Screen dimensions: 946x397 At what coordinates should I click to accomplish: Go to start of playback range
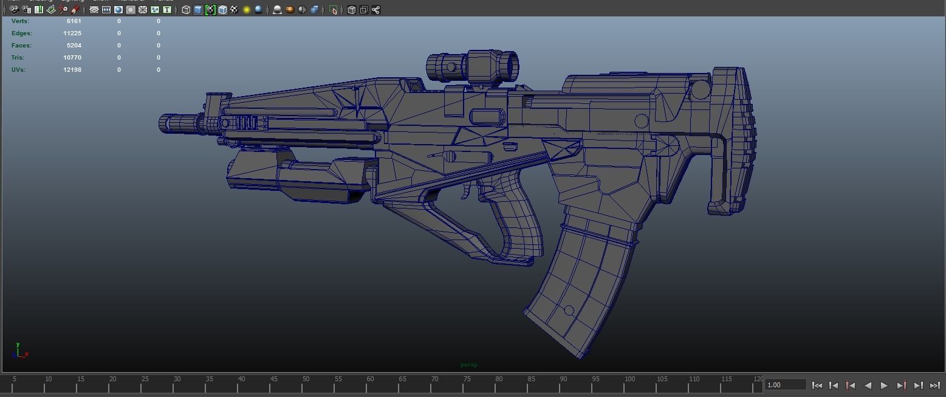pos(817,385)
